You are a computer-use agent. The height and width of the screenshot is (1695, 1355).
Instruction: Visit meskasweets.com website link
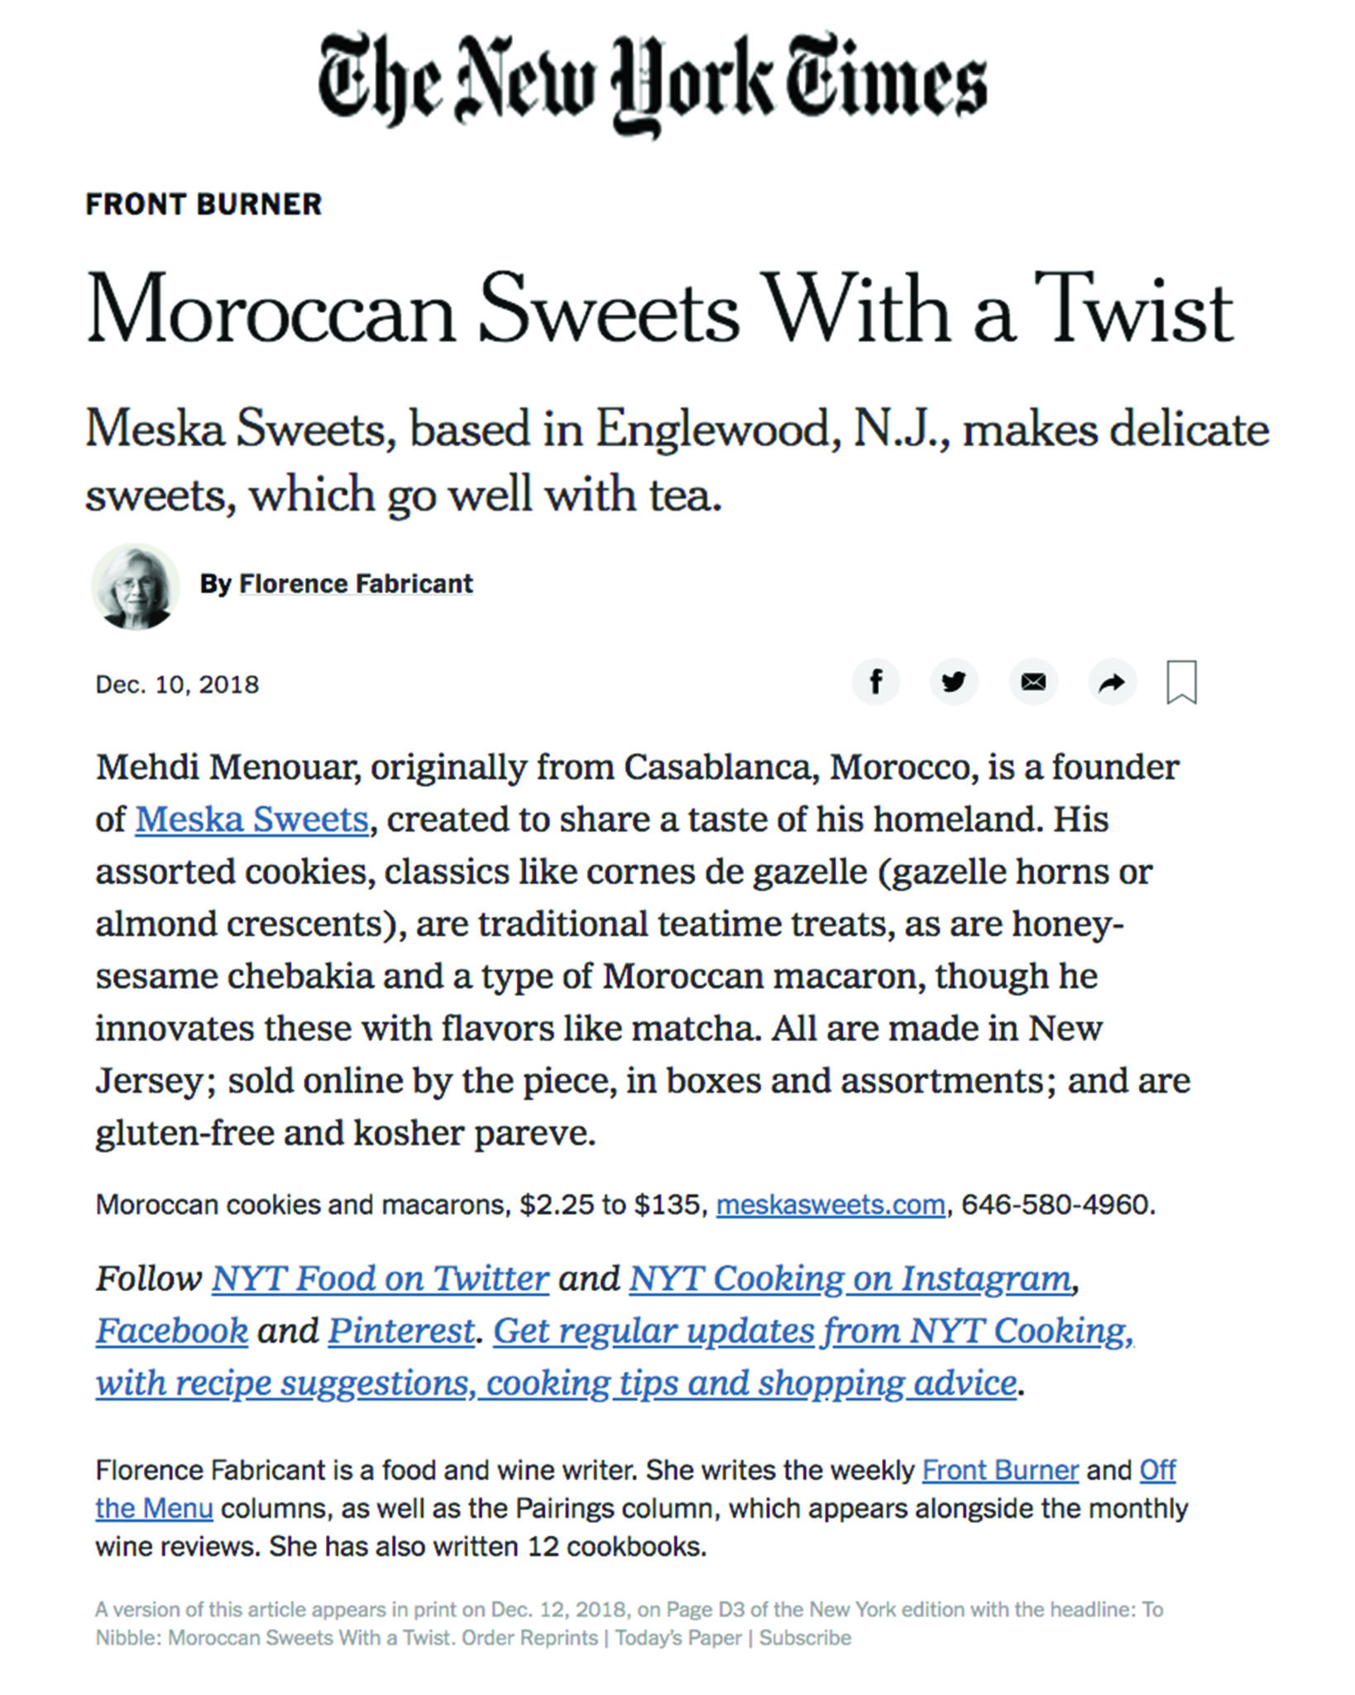[830, 1204]
